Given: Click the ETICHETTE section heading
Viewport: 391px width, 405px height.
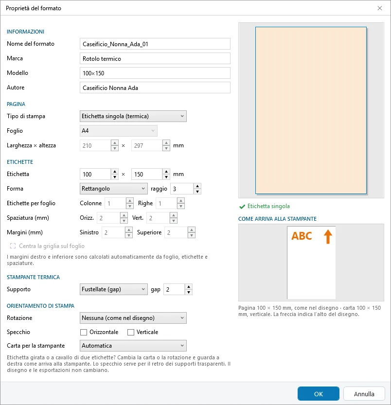Looking at the screenshot, I should click(x=20, y=162).
